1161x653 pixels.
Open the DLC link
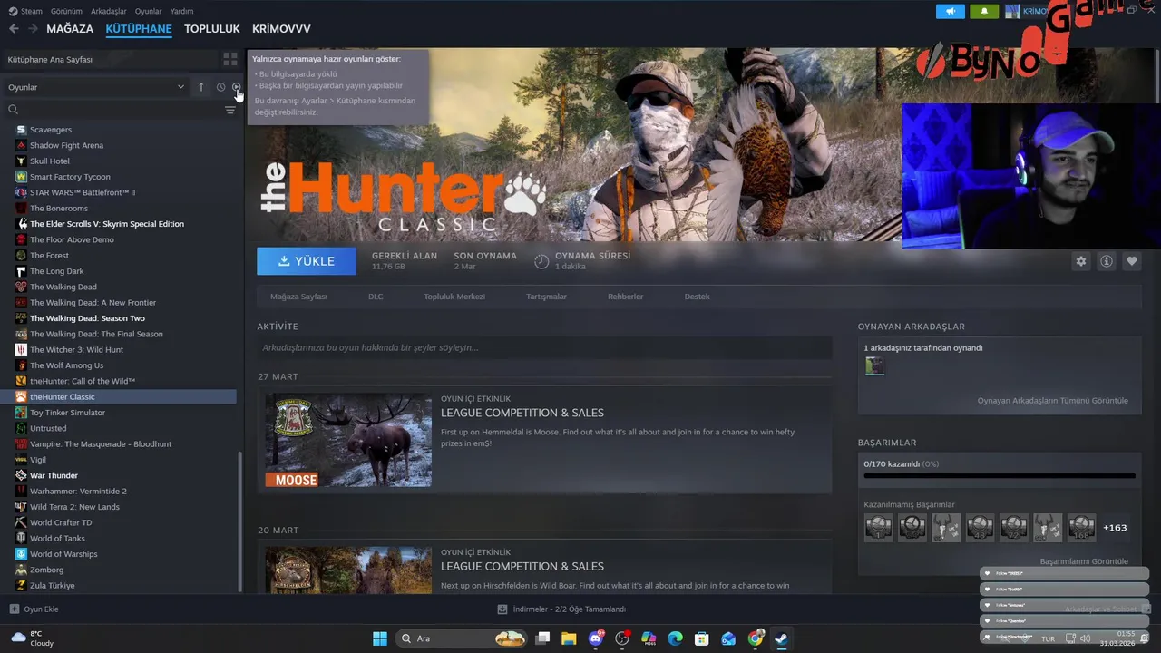pyautogui.click(x=376, y=297)
